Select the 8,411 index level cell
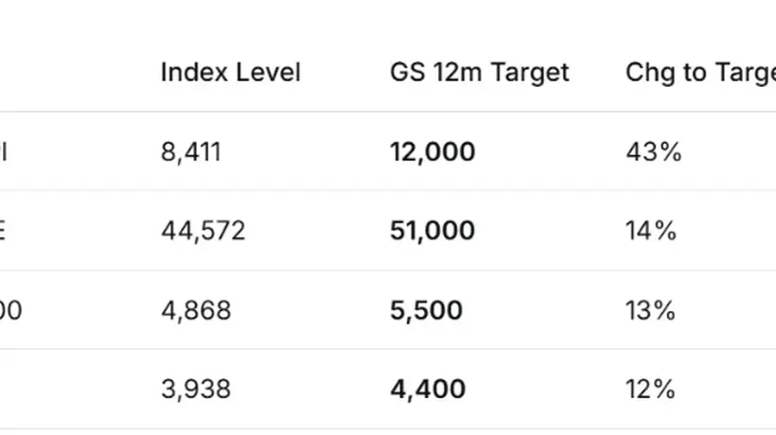The image size is (776, 435). pos(191,151)
